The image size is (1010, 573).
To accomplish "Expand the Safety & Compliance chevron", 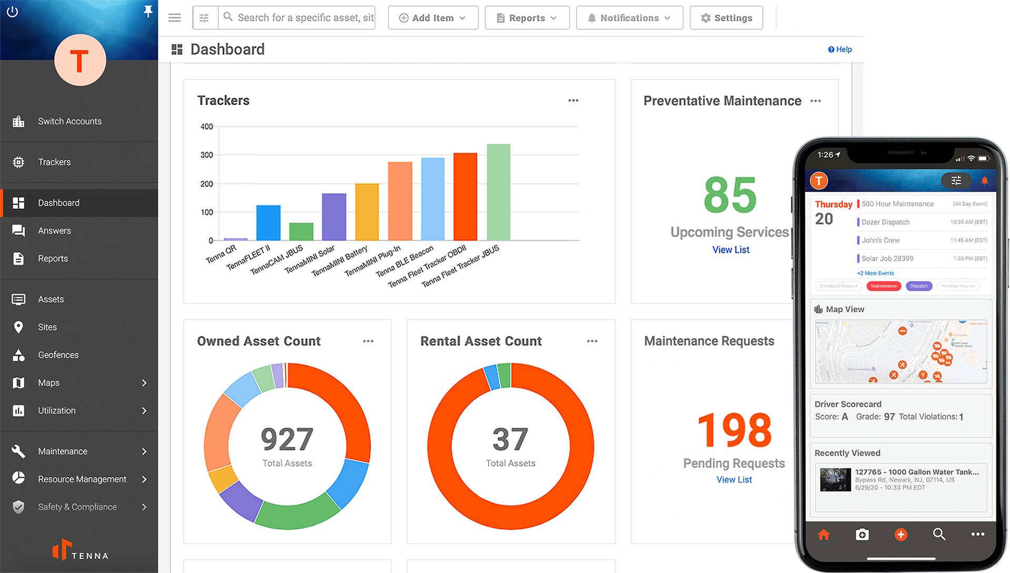I will pos(144,507).
